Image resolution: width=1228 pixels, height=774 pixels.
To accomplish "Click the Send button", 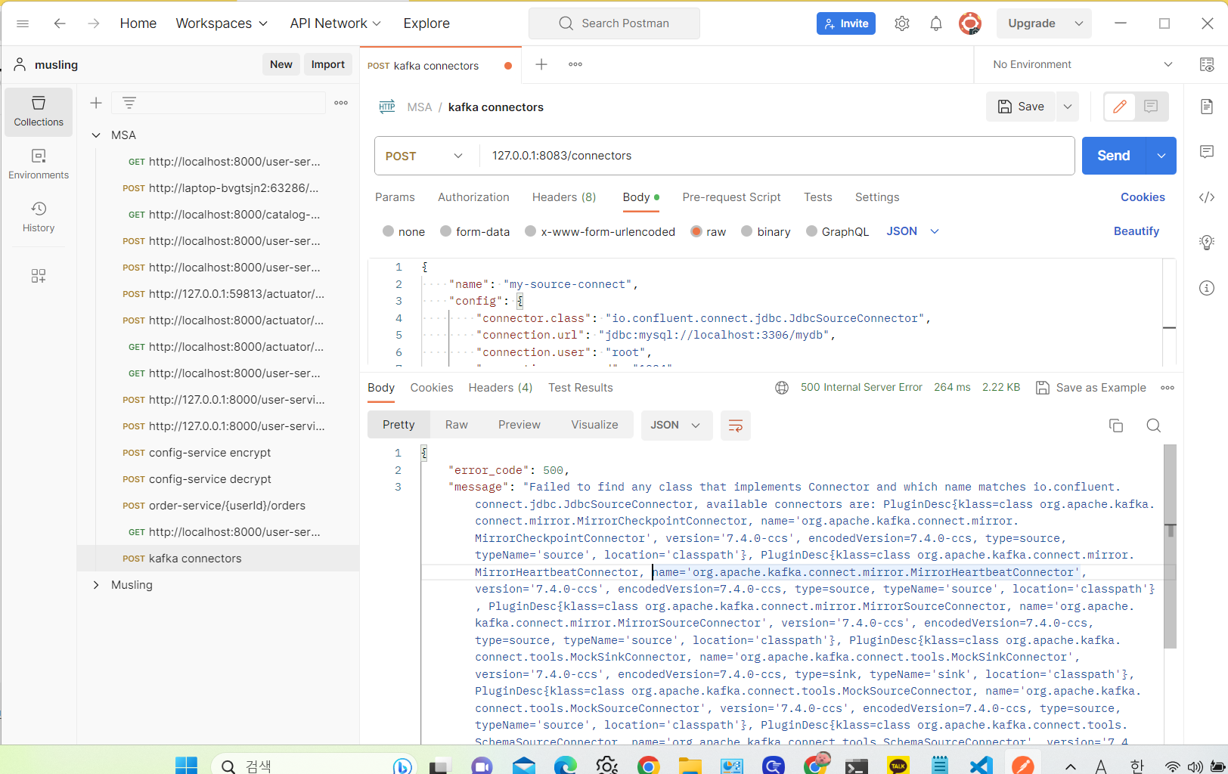I will click(x=1114, y=156).
